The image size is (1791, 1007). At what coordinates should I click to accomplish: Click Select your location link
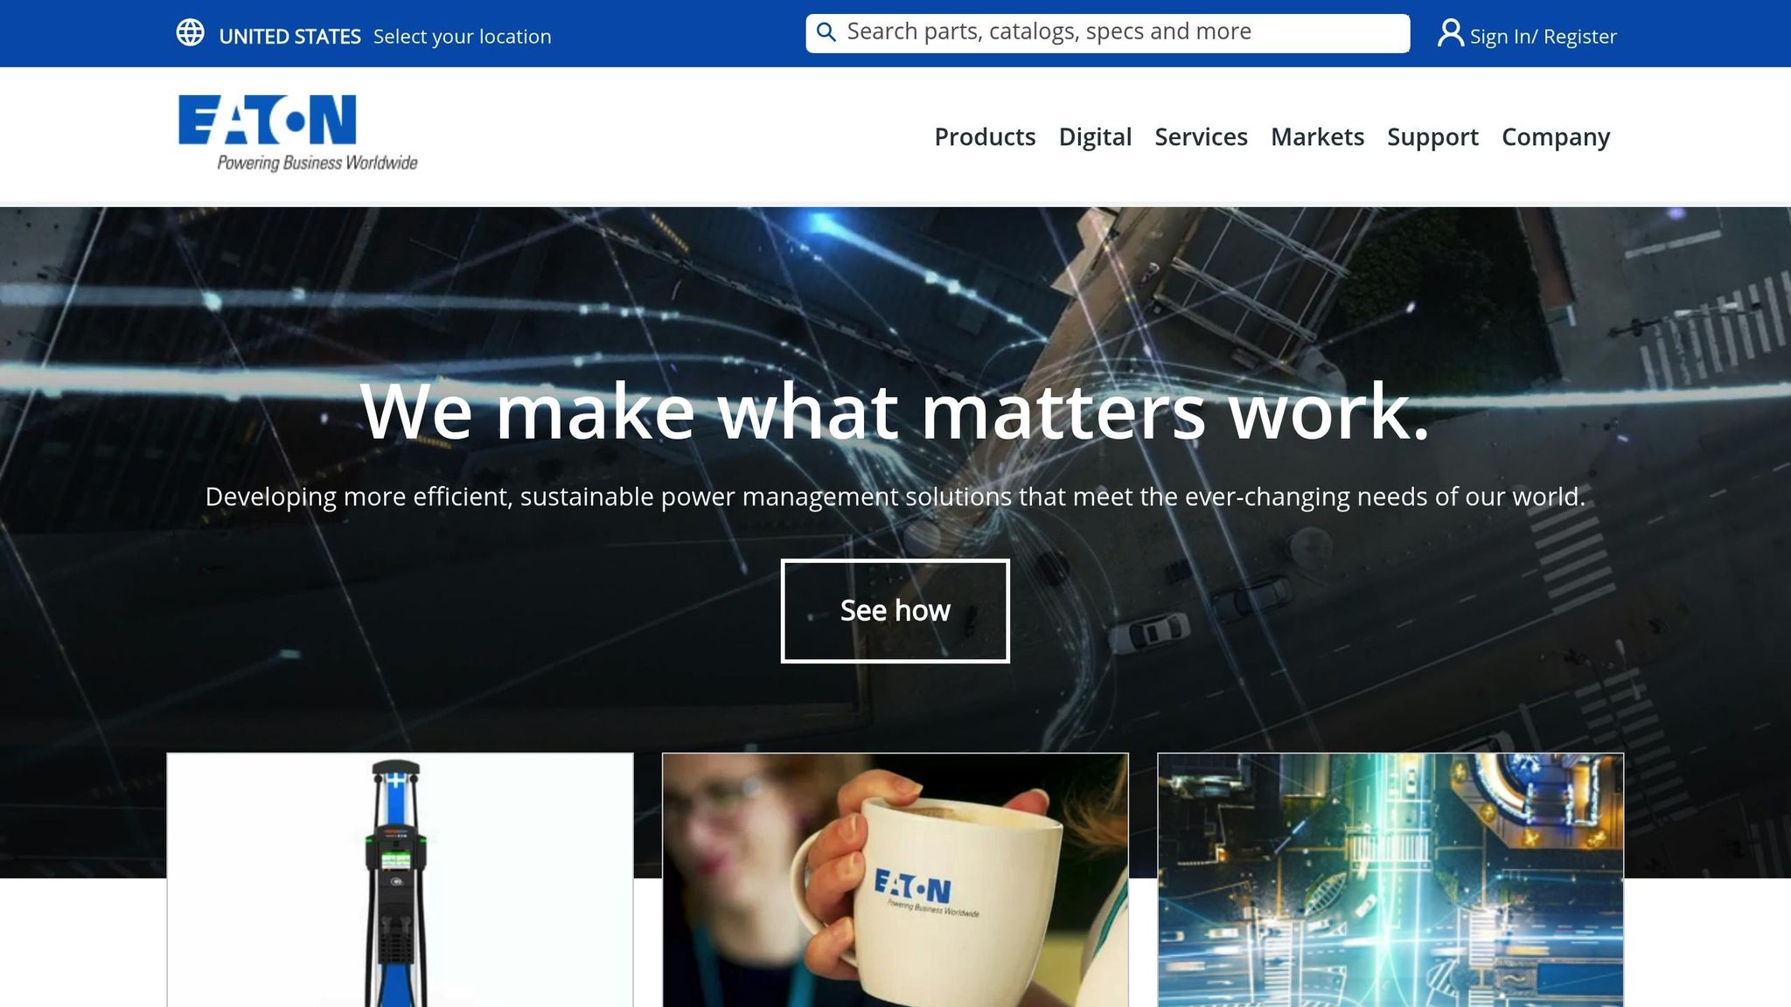(463, 37)
